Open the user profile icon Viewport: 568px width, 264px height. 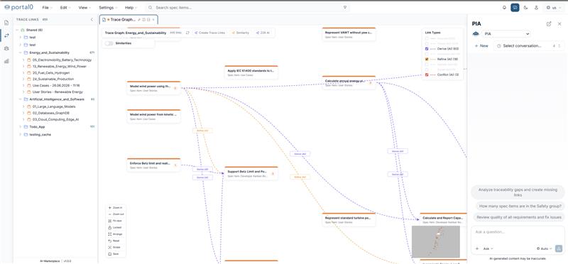(537, 8)
